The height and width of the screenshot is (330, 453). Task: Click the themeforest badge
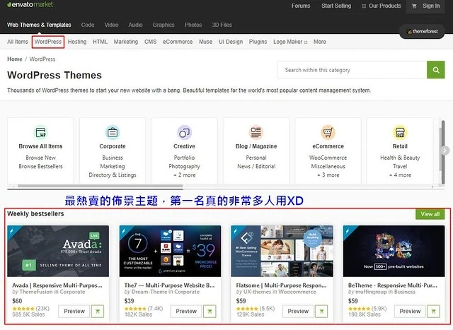point(422,31)
